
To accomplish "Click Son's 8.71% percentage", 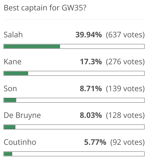I will point(91,89).
